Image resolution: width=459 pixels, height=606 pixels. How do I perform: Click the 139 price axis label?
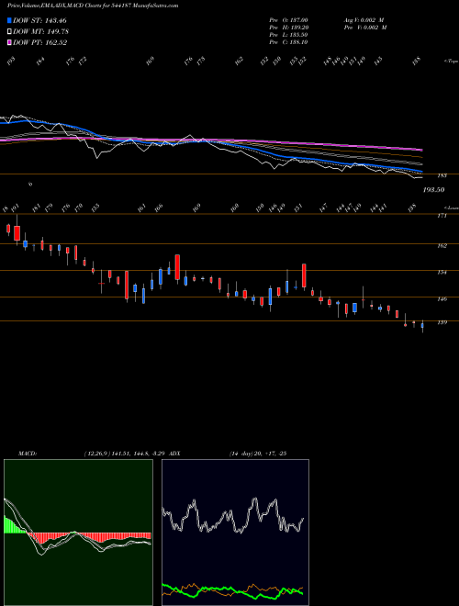click(x=442, y=322)
